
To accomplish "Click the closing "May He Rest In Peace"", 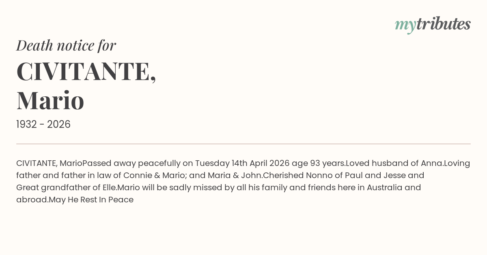I will pyautogui.click(x=91, y=200).
